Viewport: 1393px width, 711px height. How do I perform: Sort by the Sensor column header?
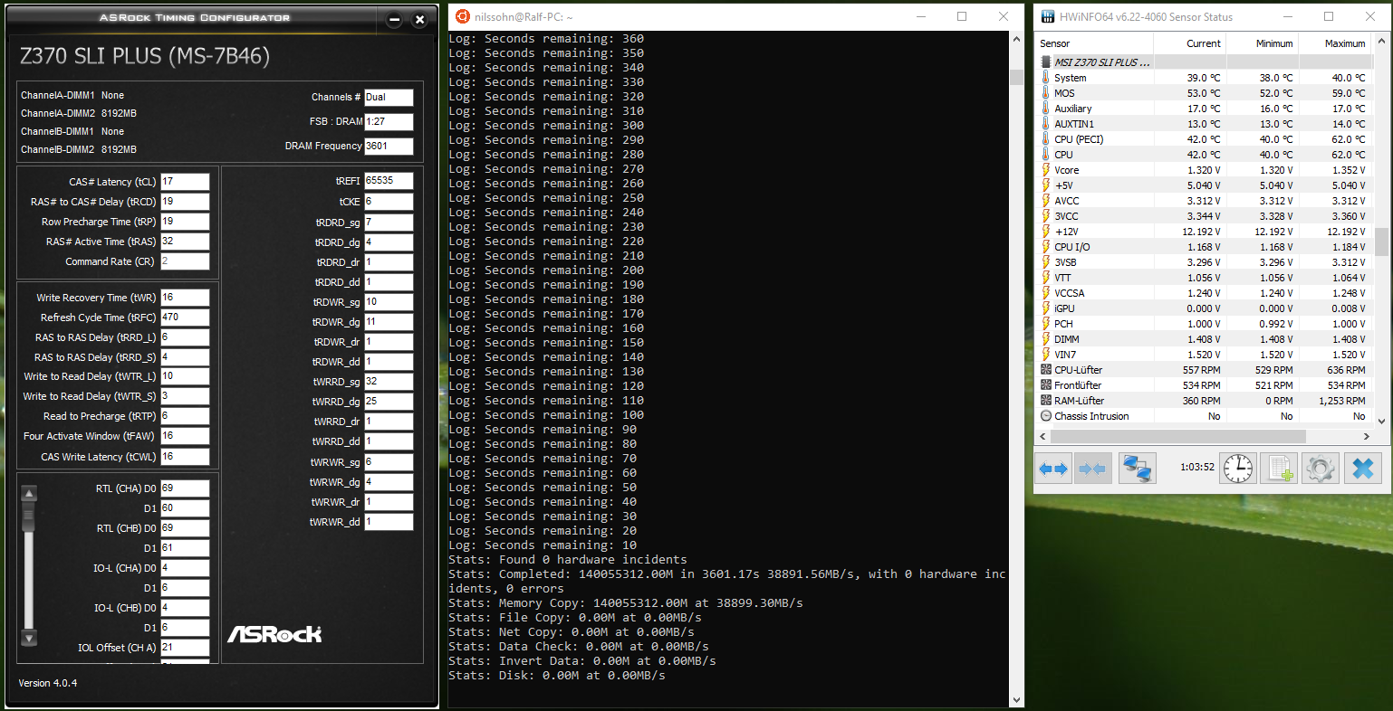[x=1095, y=43]
